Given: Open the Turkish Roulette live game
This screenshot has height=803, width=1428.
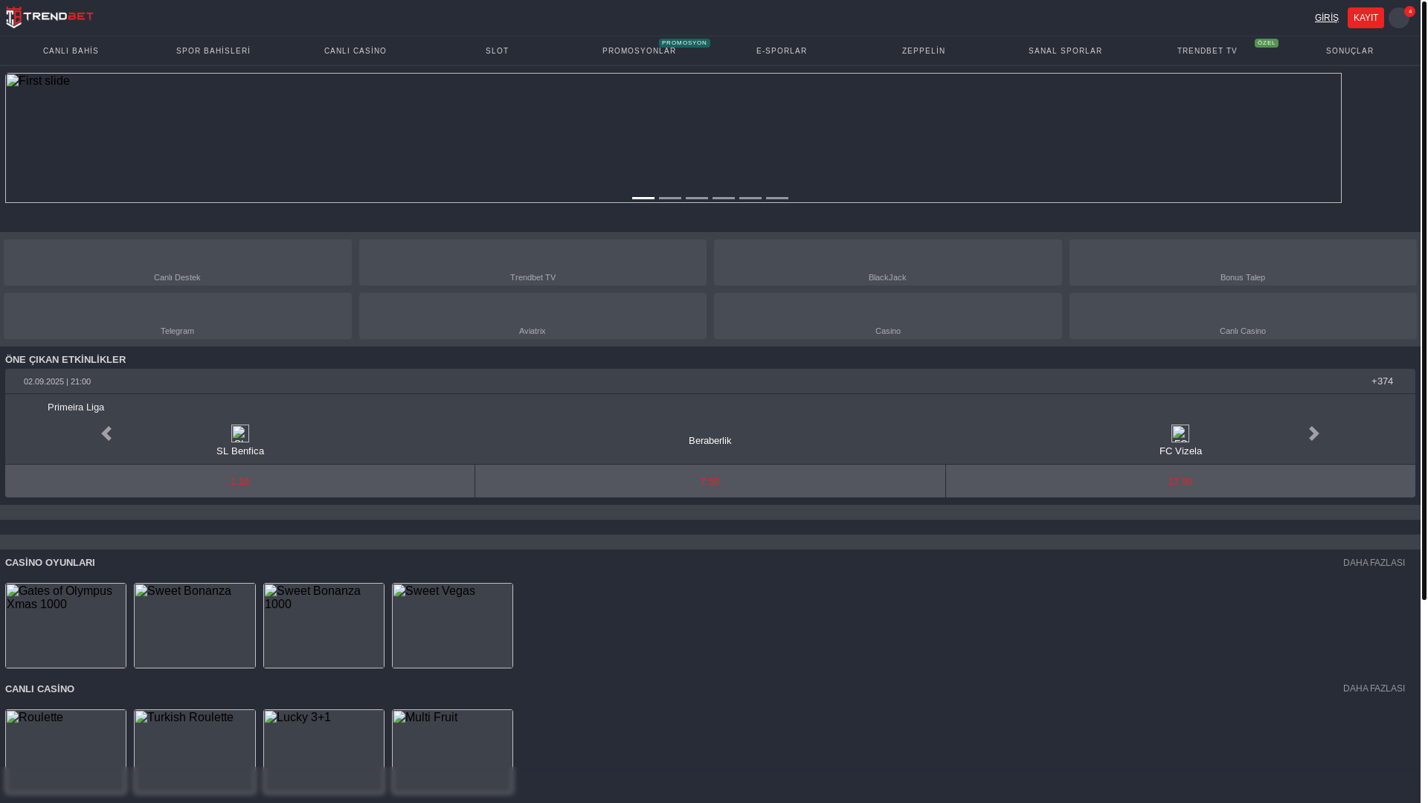Looking at the screenshot, I should click(195, 752).
